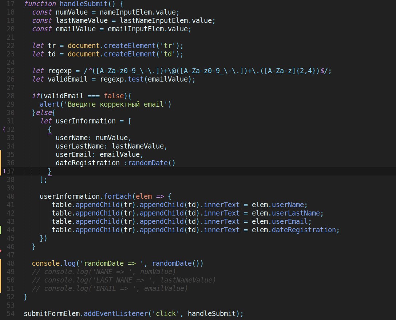The image size is (396, 320).
Task: Click elem.userLastName on line 42
Action: 286,213
